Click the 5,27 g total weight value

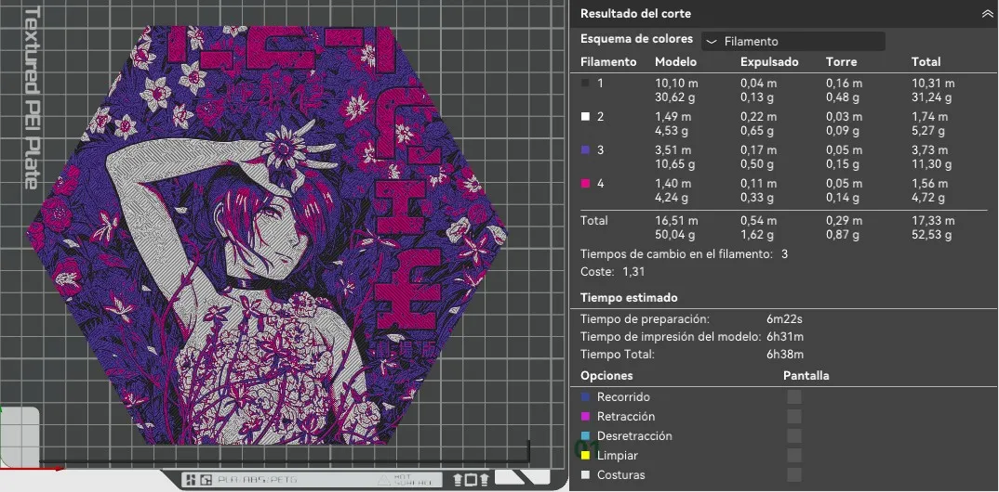929,131
